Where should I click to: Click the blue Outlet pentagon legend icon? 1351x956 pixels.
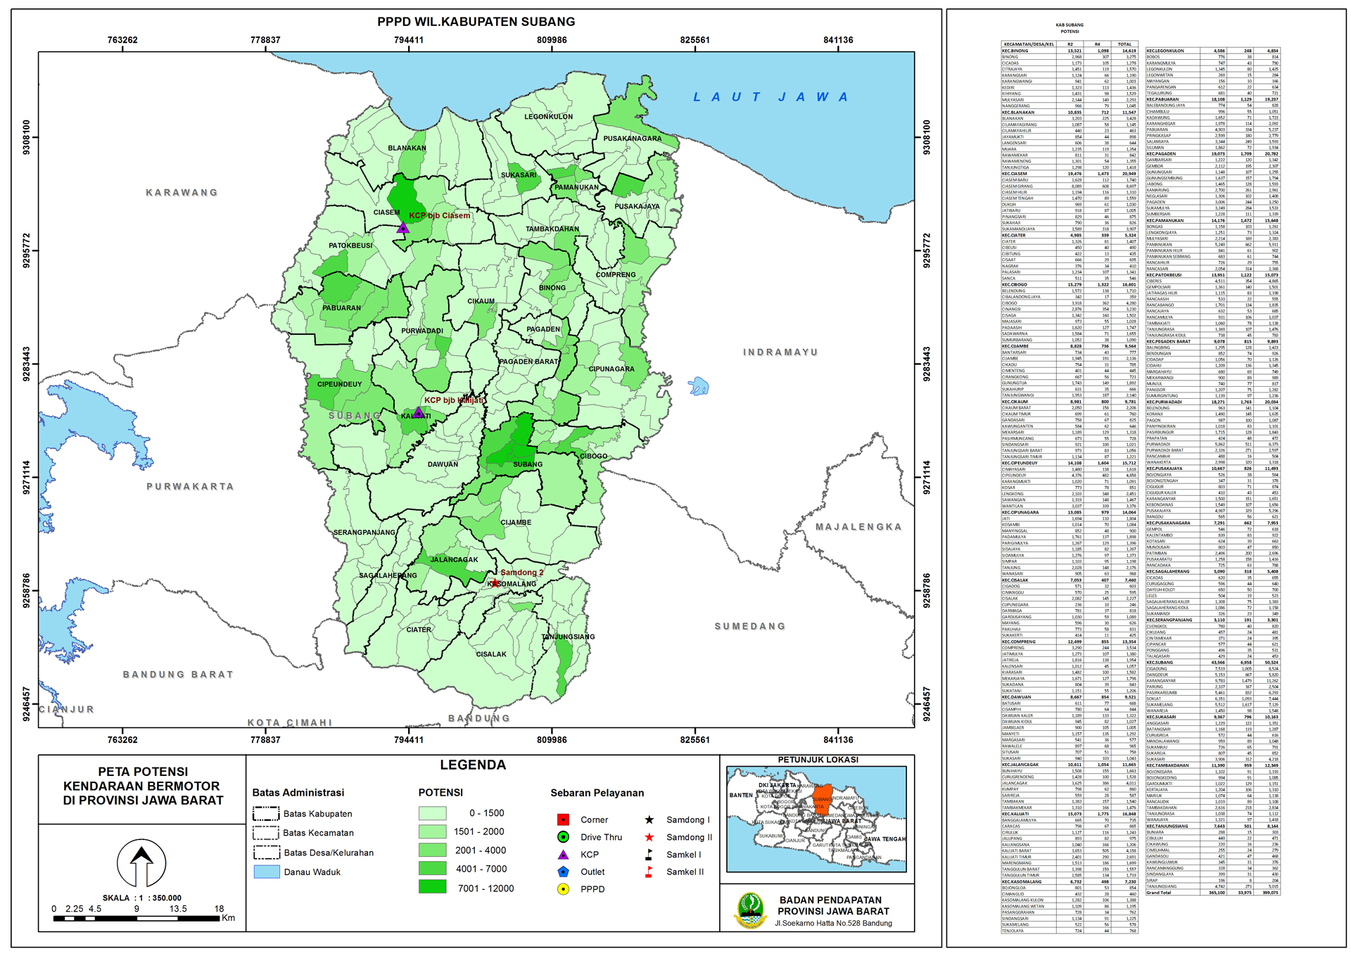[563, 872]
